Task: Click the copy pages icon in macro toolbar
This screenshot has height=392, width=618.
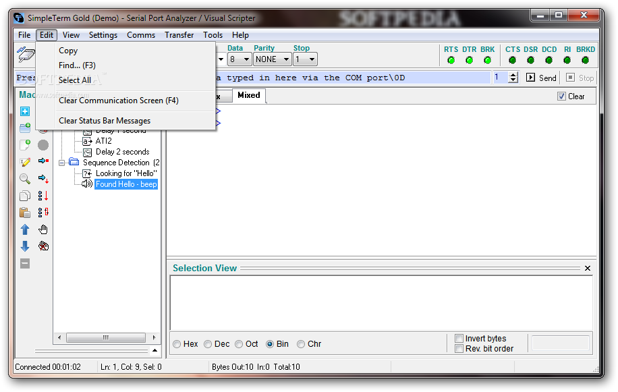Action: (25, 196)
